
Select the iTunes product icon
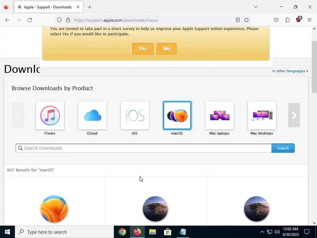[50, 116]
